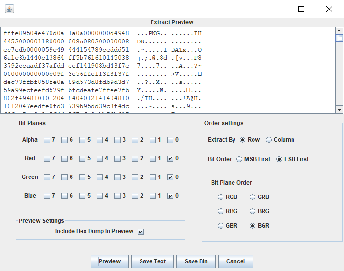Screen dimensions: 344x271
Task: Select BRG bit plane order
Action: (253, 211)
